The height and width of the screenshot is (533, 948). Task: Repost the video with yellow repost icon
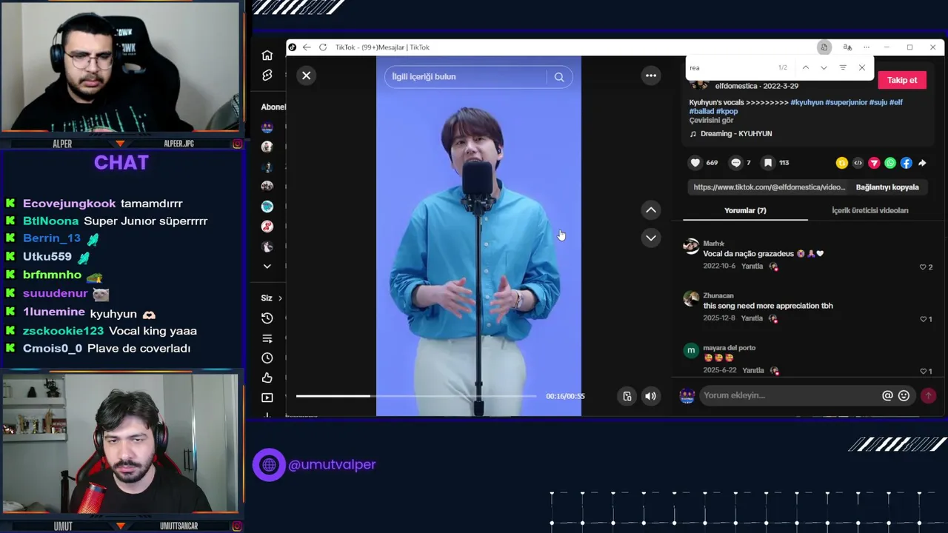click(x=841, y=163)
